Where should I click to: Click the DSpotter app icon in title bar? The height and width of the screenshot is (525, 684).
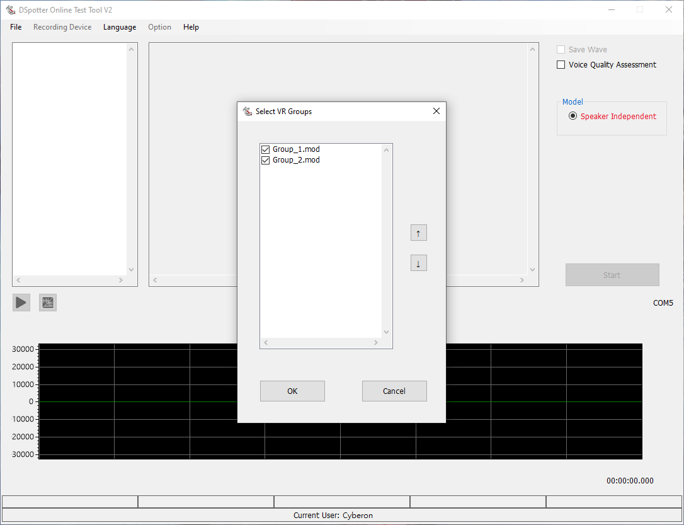click(10, 10)
